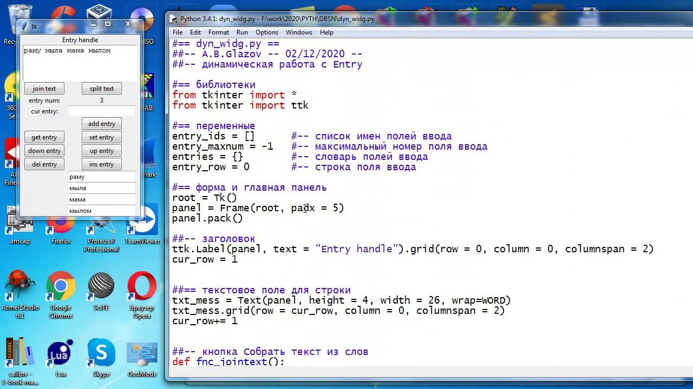The image size is (693, 389).
Task: Click the 'entry num:' label
Action: (x=44, y=100)
